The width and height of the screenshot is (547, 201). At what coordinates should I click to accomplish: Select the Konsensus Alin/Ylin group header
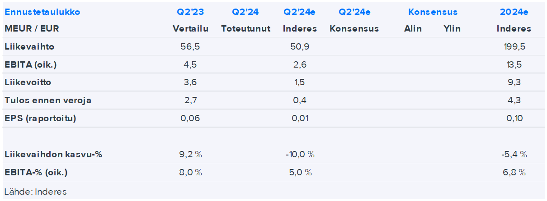[433, 12]
